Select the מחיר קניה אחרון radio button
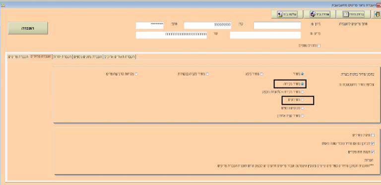The width and height of the screenshot is (381, 185). 302,116
